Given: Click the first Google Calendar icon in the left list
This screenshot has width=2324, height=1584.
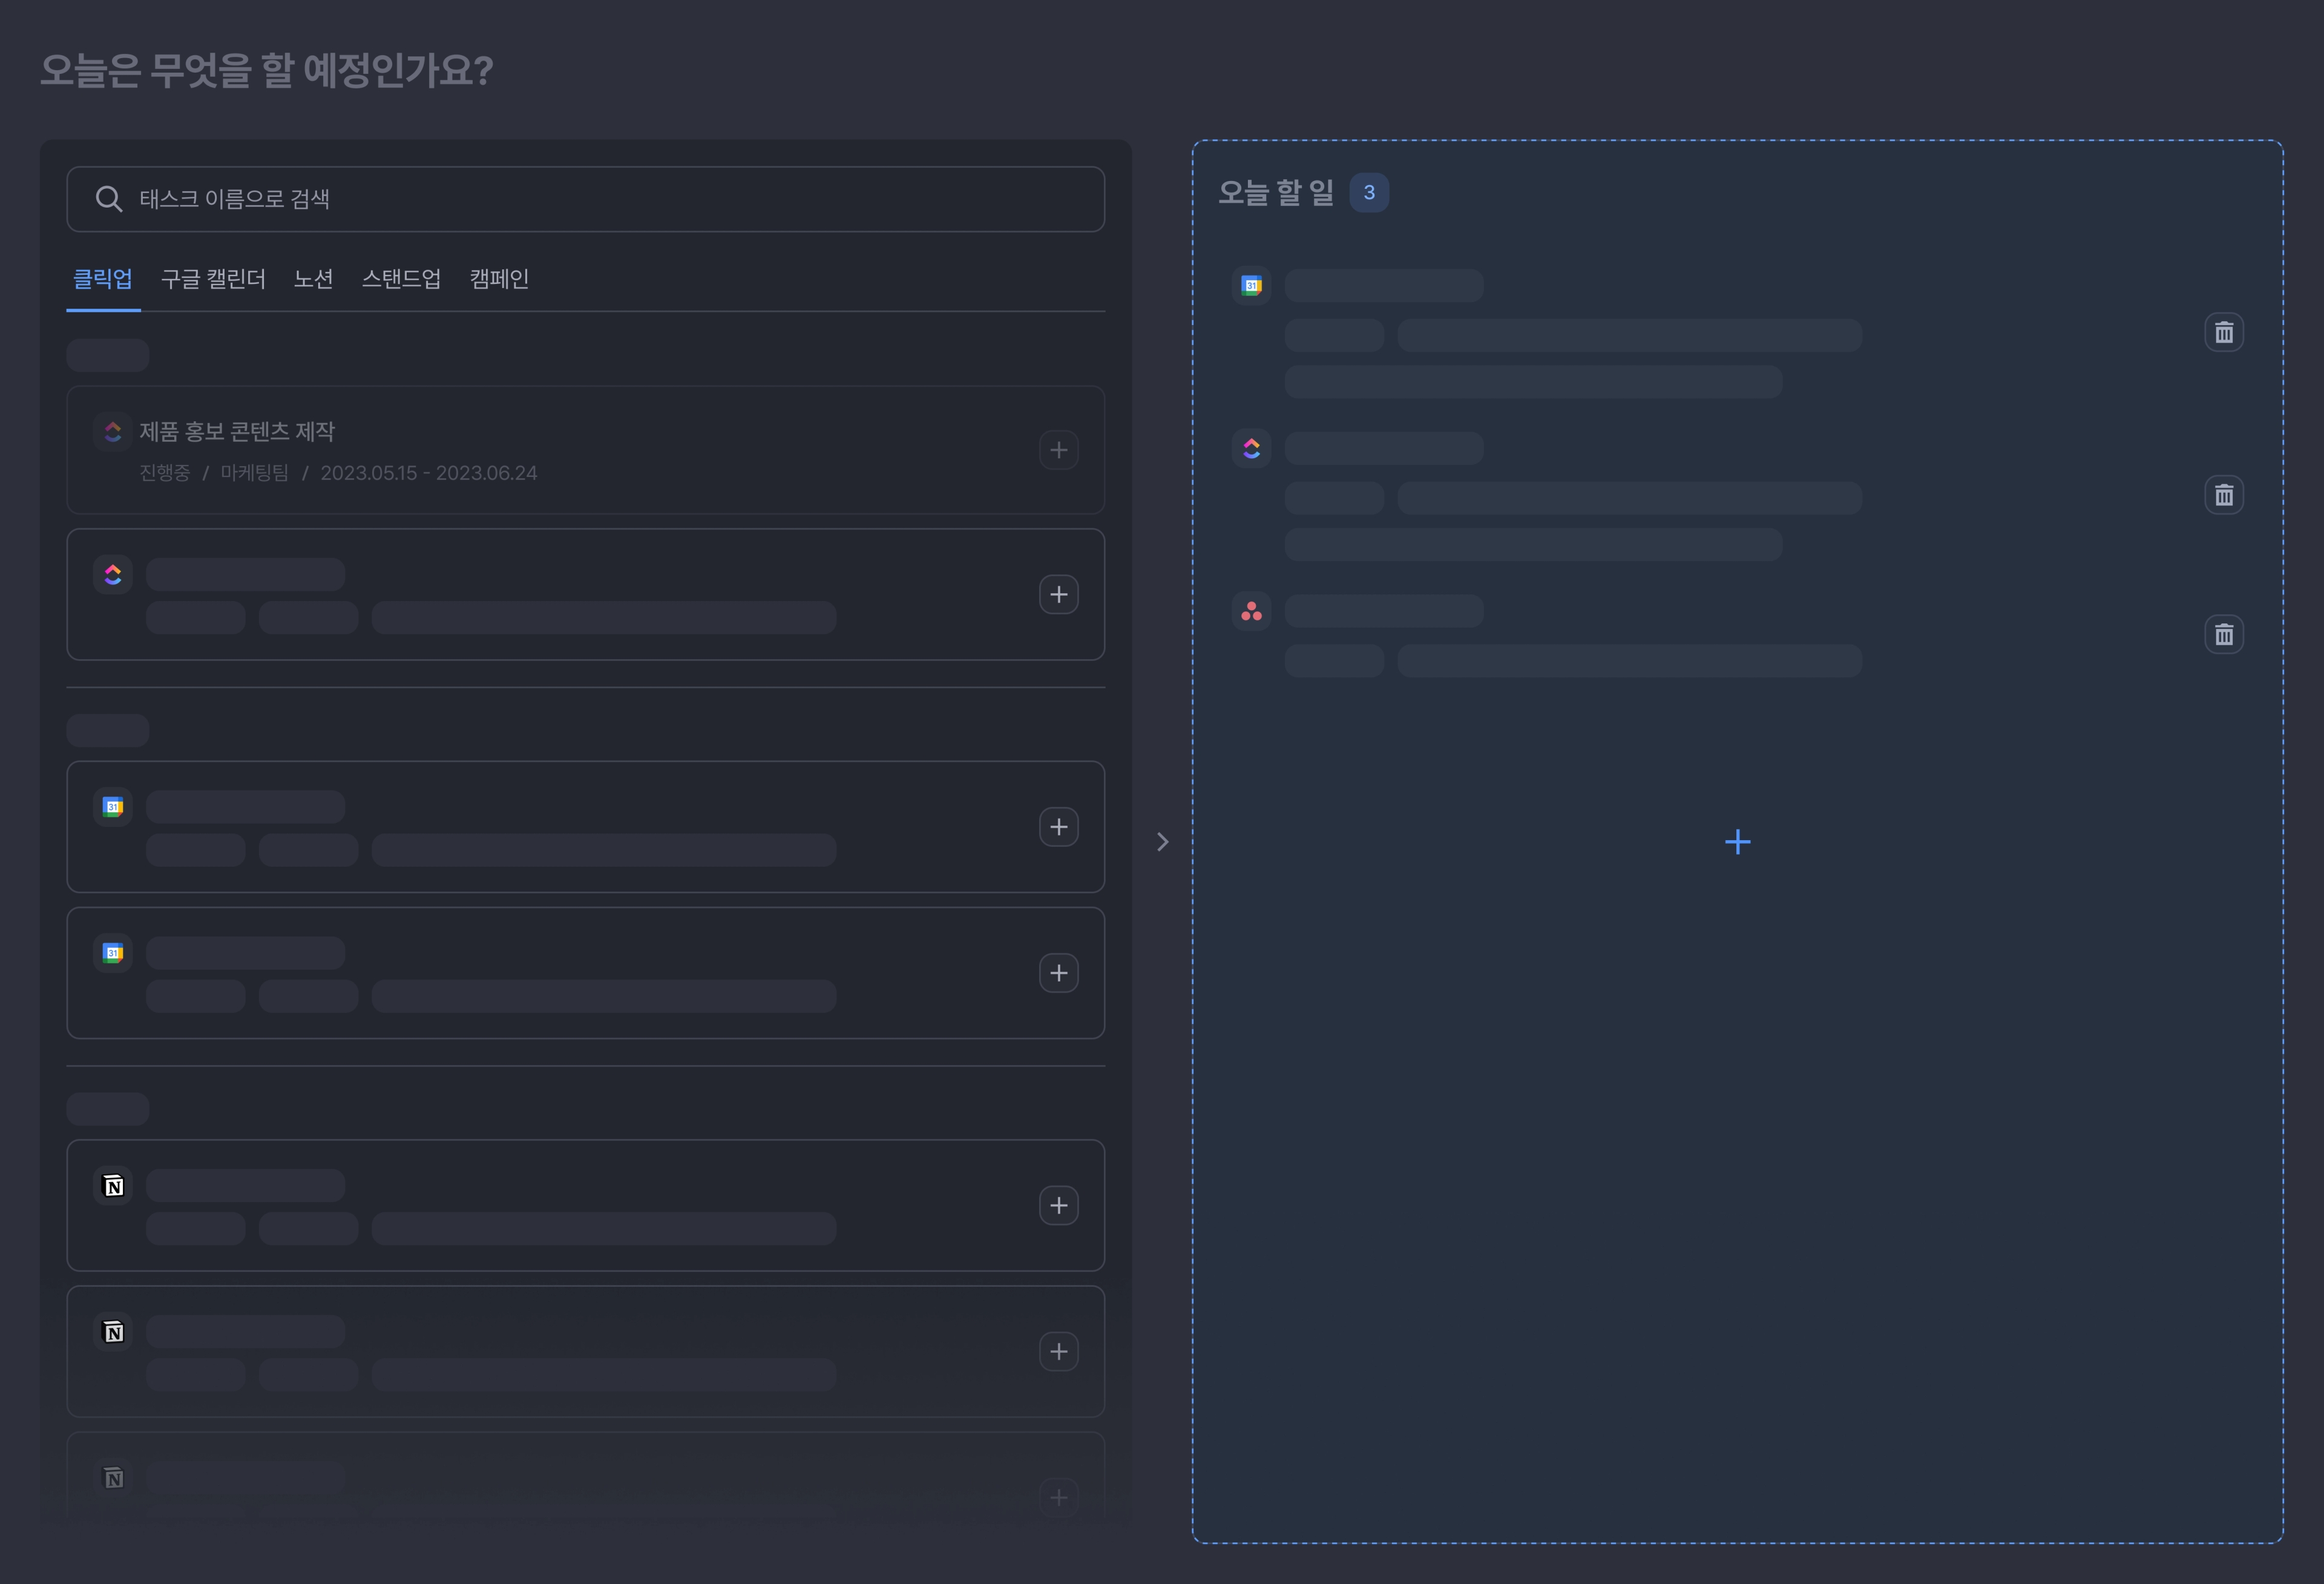Looking at the screenshot, I should (113, 807).
